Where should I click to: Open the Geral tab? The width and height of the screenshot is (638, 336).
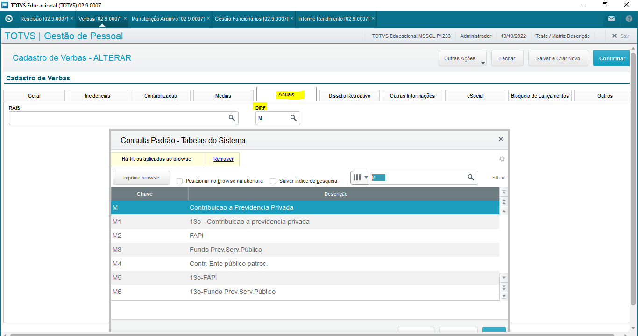point(34,95)
